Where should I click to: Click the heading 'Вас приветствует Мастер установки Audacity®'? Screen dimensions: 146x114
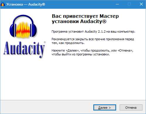point(85,19)
